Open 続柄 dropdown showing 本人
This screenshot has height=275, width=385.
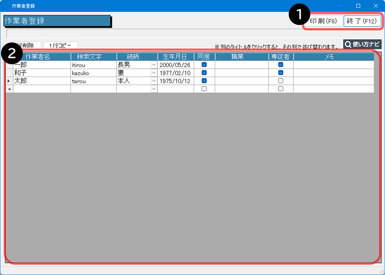(x=154, y=81)
